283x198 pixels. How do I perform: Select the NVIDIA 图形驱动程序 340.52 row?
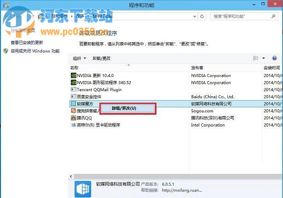pos(176,82)
